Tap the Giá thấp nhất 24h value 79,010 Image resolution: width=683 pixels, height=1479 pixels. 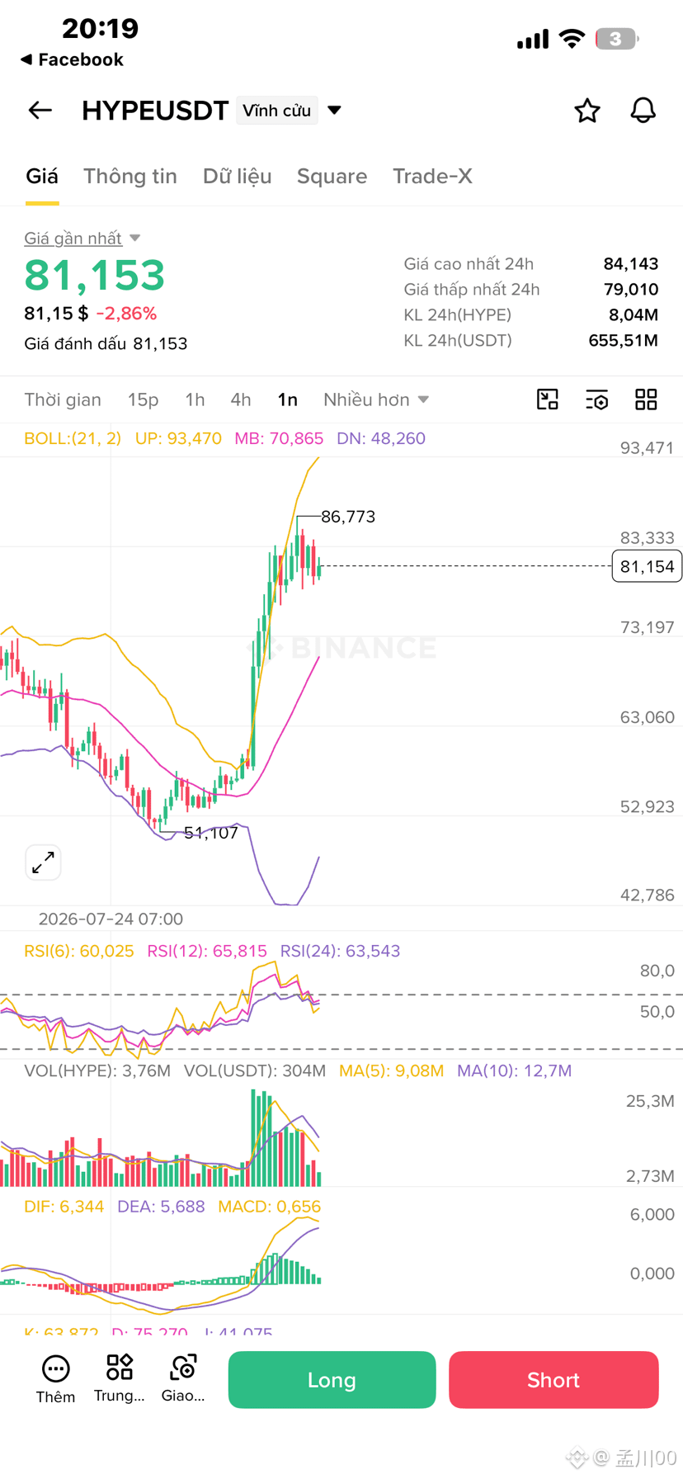[x=631, y=289]
